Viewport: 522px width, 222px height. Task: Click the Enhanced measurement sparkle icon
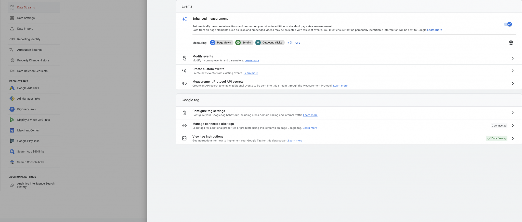(184, 19)
